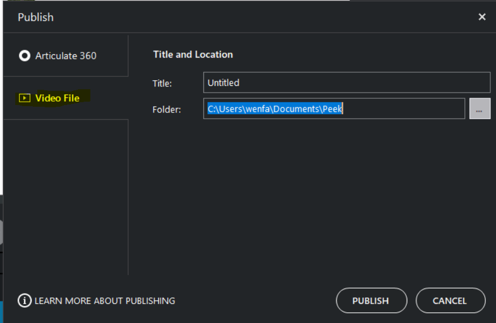This screenshot has height=323, width=496.
Task: Click the Folder: label
Action: pyautogui.click(x=167, y=110)
